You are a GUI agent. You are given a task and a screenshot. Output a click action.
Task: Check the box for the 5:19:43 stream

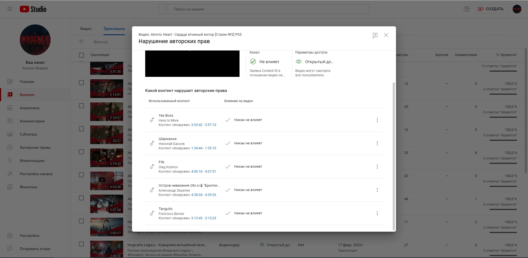point(81,152)
